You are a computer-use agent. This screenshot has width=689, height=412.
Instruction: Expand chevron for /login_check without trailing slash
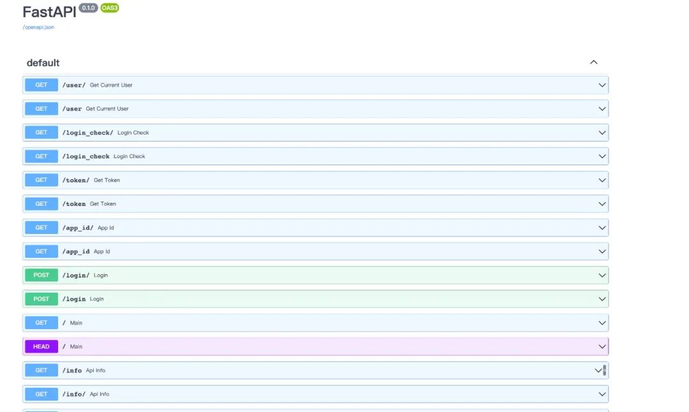pyautogui.click(x=602, y=156)
